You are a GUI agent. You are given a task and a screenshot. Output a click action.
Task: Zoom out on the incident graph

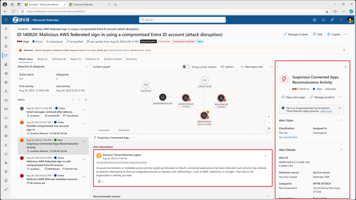pos(269,122)
